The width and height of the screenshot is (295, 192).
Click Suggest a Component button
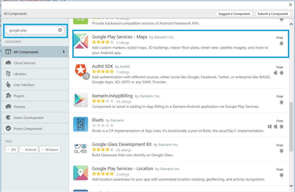[x=234, y=14]
